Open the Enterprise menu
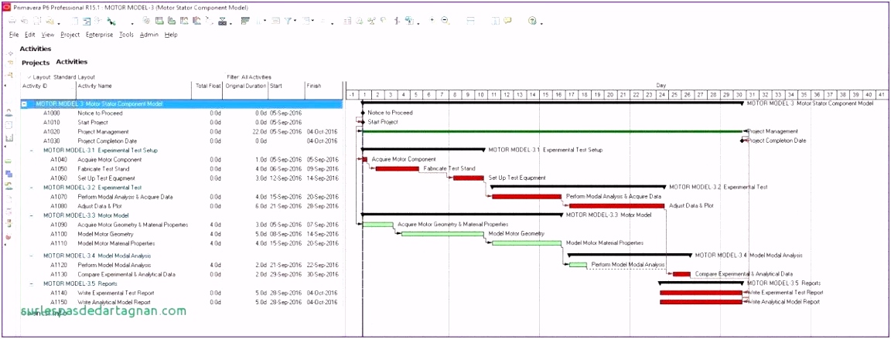 [100, 35]
